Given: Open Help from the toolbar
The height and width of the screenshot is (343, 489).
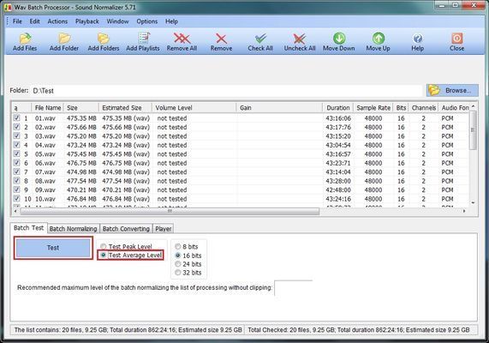Looking at the screenshot, I should pos(418,42).
